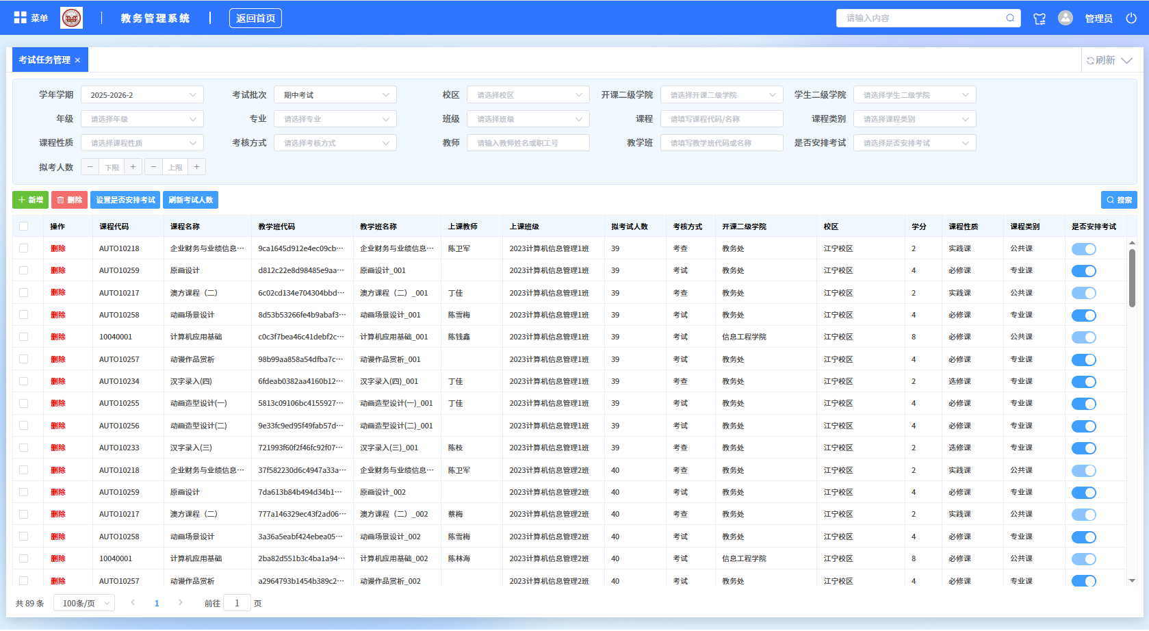
Task: Open 是否安排考试 filter dropdown
Action: click(915, 143)
